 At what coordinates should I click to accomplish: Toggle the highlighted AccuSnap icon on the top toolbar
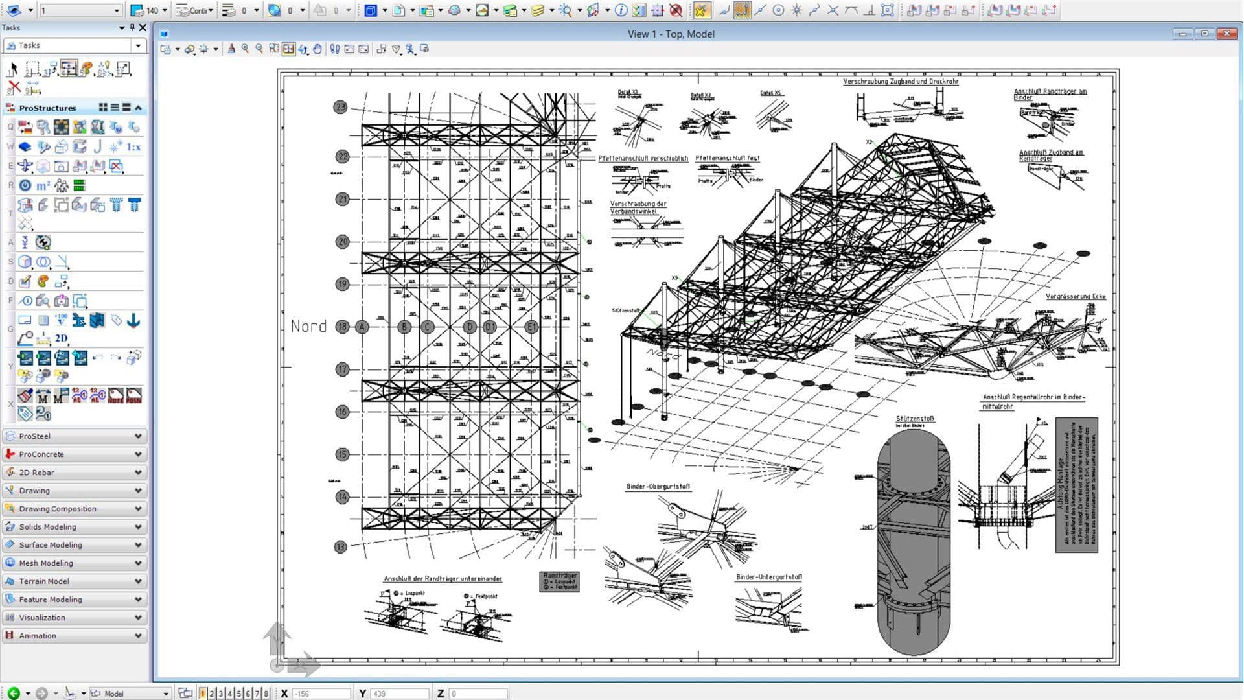coord(702,10)
